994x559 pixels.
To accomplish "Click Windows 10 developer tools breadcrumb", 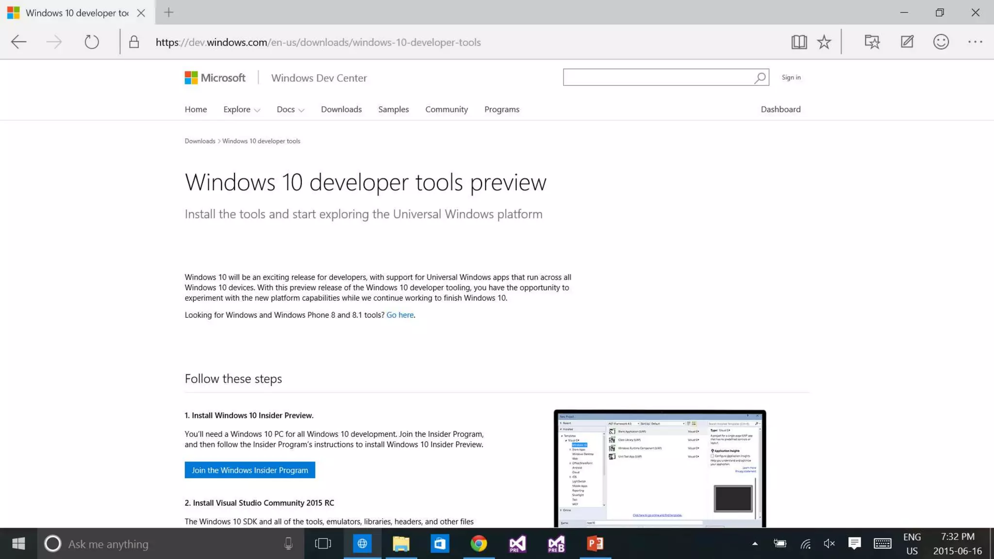I will coord(261,141).
